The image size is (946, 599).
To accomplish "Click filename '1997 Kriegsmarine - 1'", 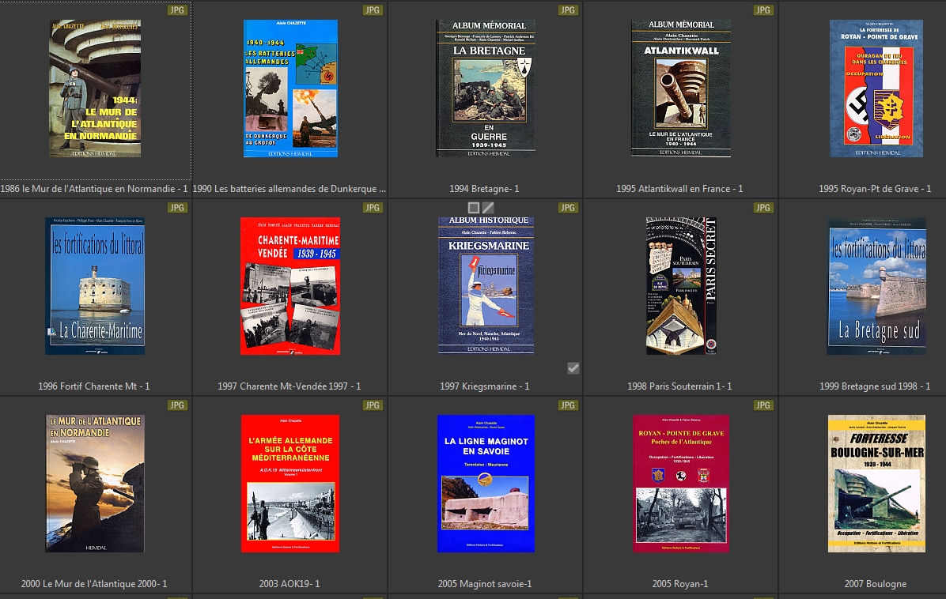I will coord(484,386).
